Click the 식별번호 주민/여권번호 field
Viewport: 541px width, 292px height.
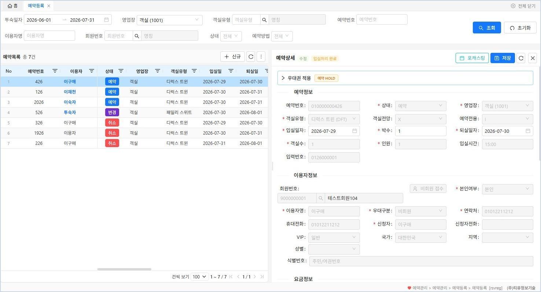421,261
